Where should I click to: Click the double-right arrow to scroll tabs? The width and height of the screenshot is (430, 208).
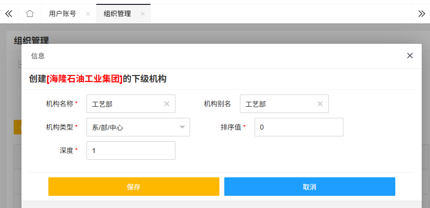point(422,14)
